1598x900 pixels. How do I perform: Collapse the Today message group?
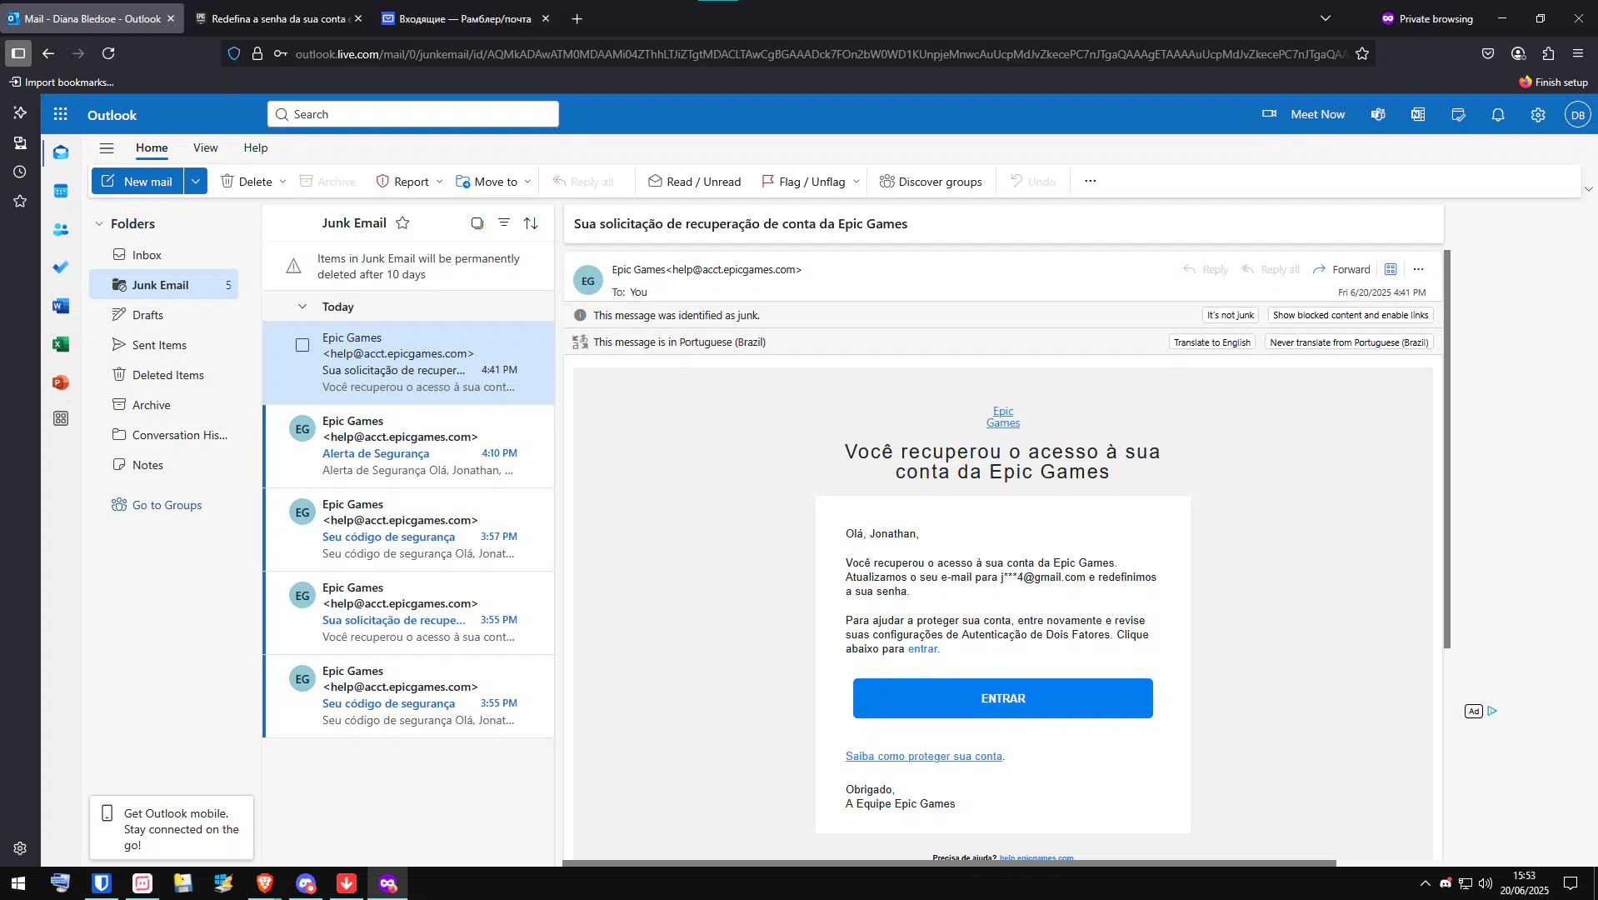302,307
